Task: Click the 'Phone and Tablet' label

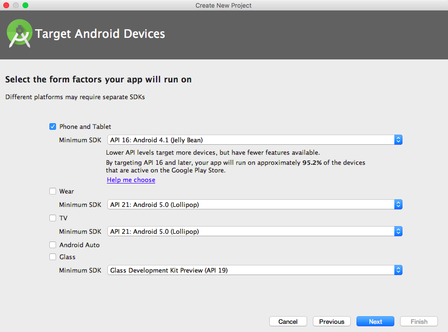Action: click(85, 126)
